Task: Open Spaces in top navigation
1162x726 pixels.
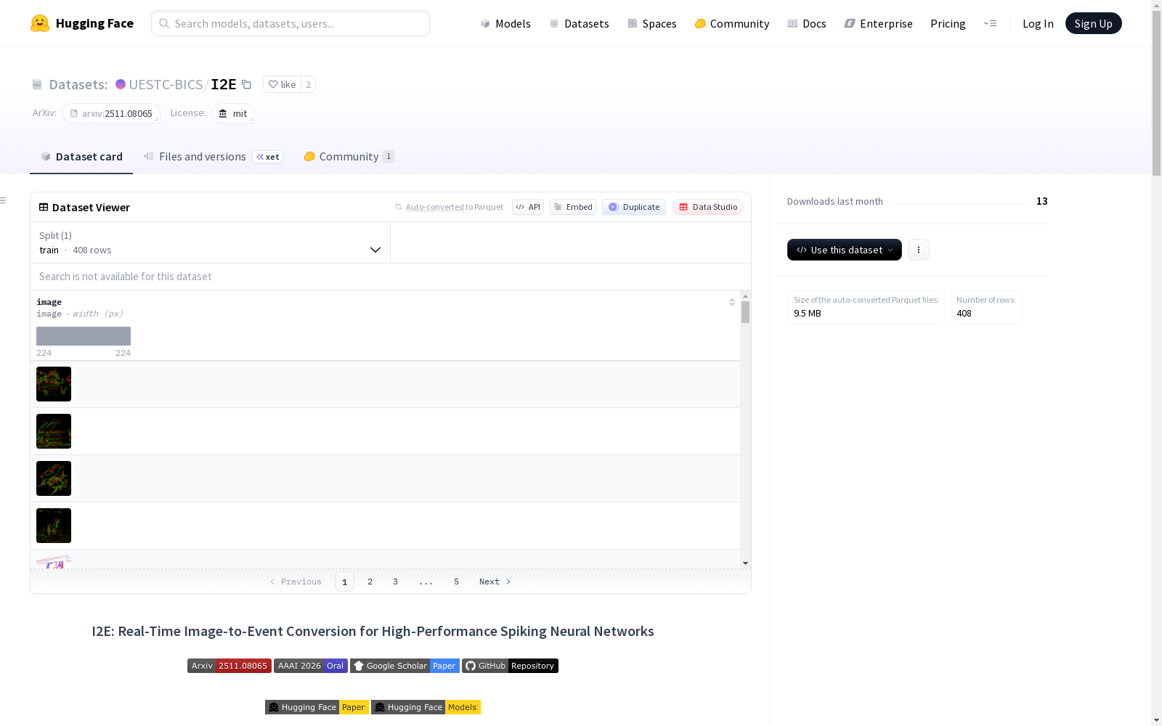Action: tap(652, 23)
